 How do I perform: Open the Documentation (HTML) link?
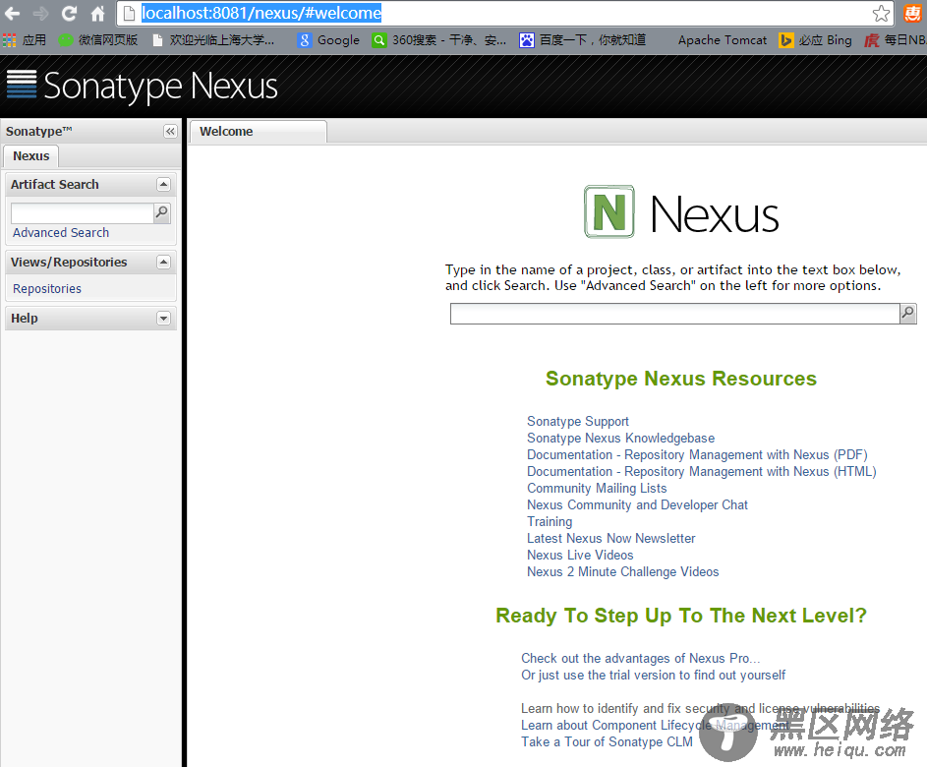tap(701, 471)
